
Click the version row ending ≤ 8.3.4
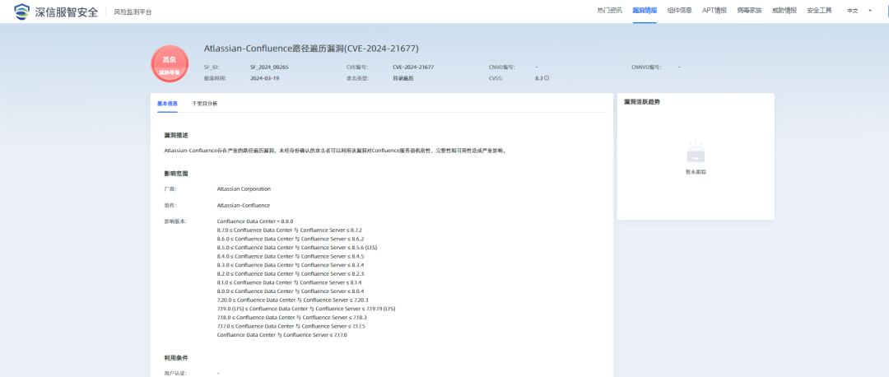[x=291, y=265]
